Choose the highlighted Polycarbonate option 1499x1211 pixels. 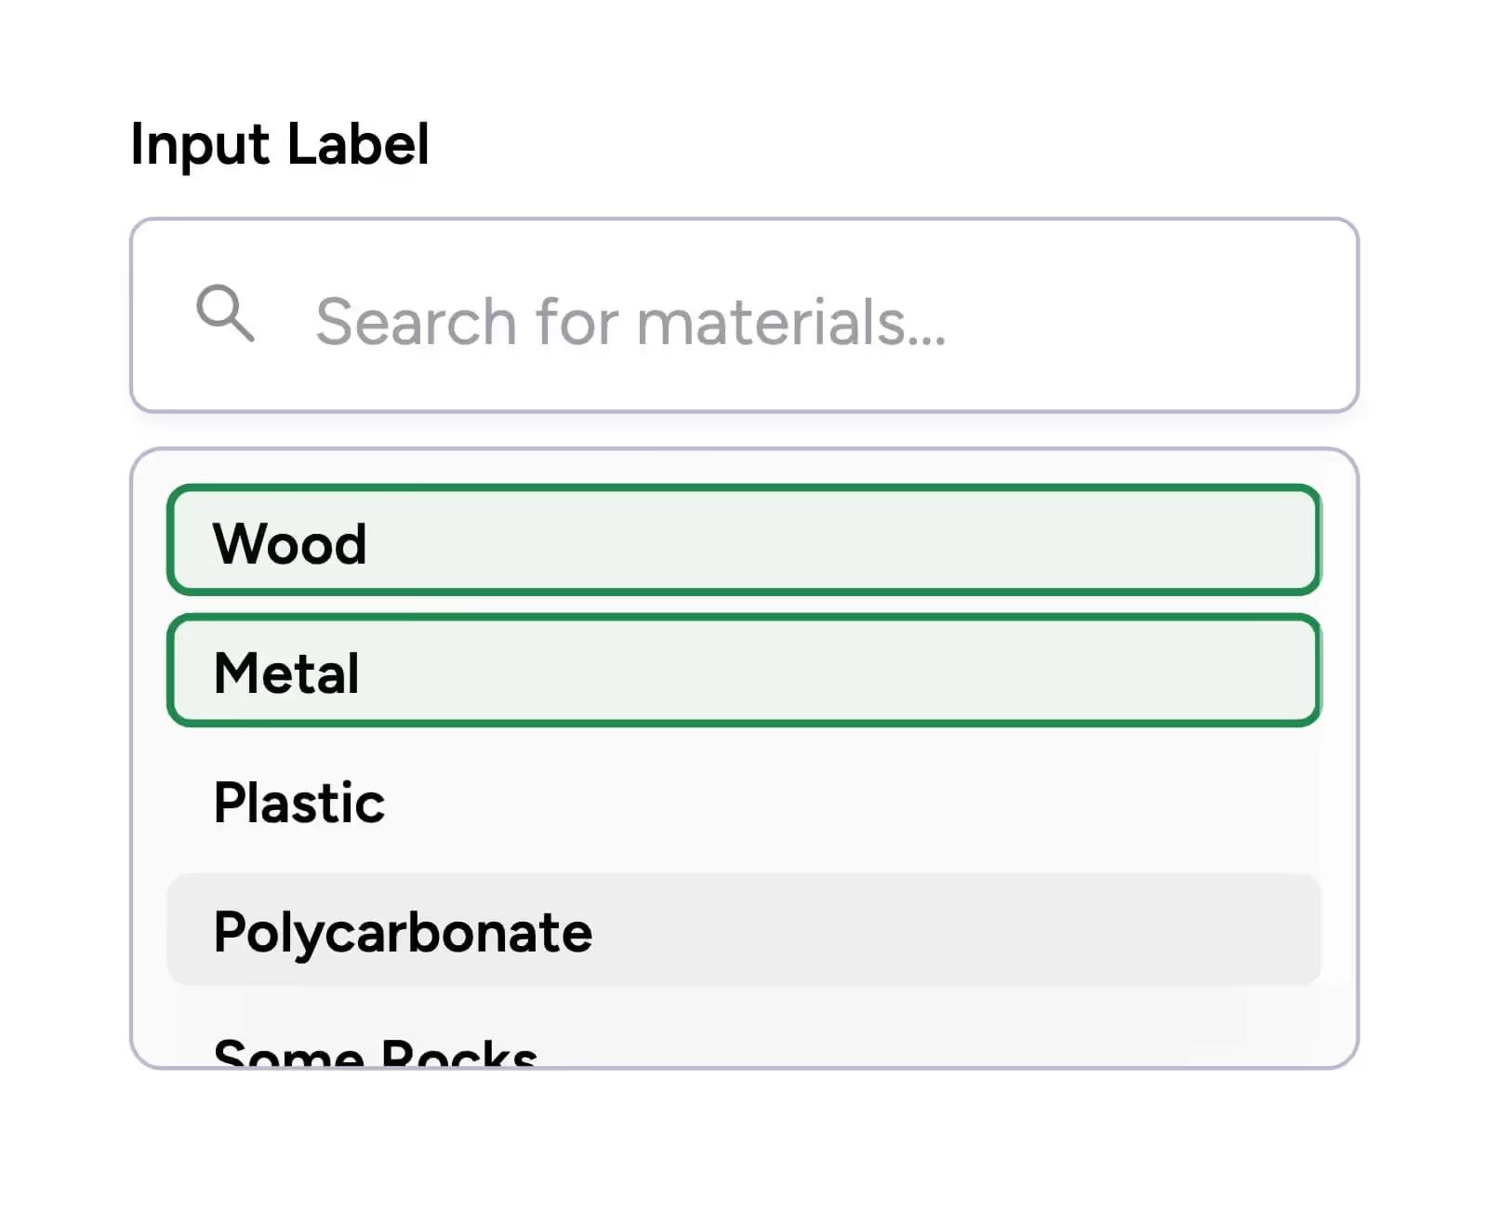743,930
